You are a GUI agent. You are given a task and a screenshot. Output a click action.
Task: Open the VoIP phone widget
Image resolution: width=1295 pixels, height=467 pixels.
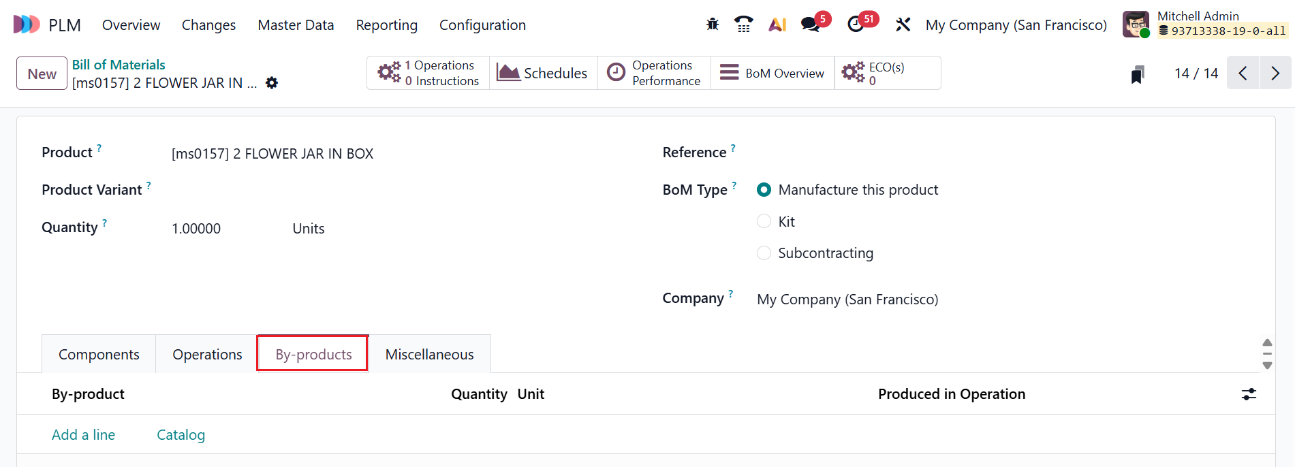743,25
